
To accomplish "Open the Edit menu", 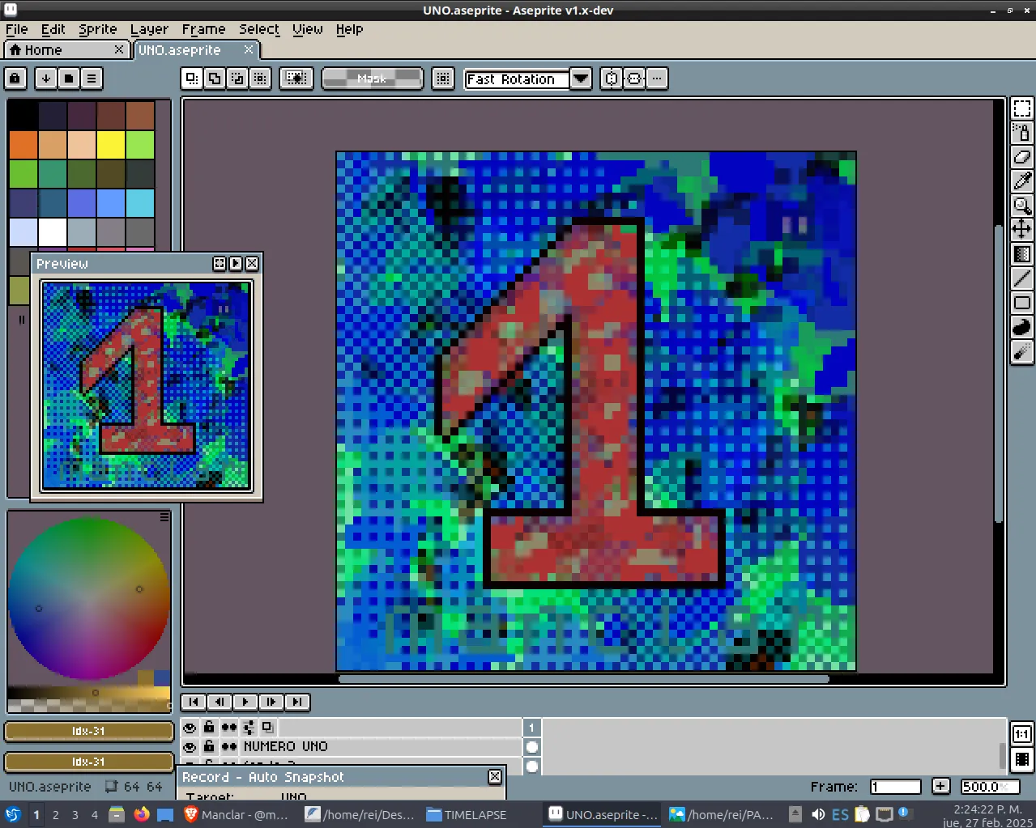I will [x=53, y=29].
